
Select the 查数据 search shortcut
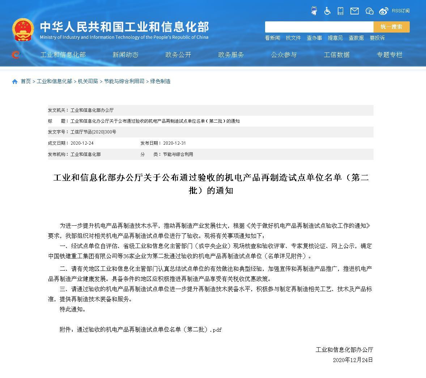click(356, 38)
